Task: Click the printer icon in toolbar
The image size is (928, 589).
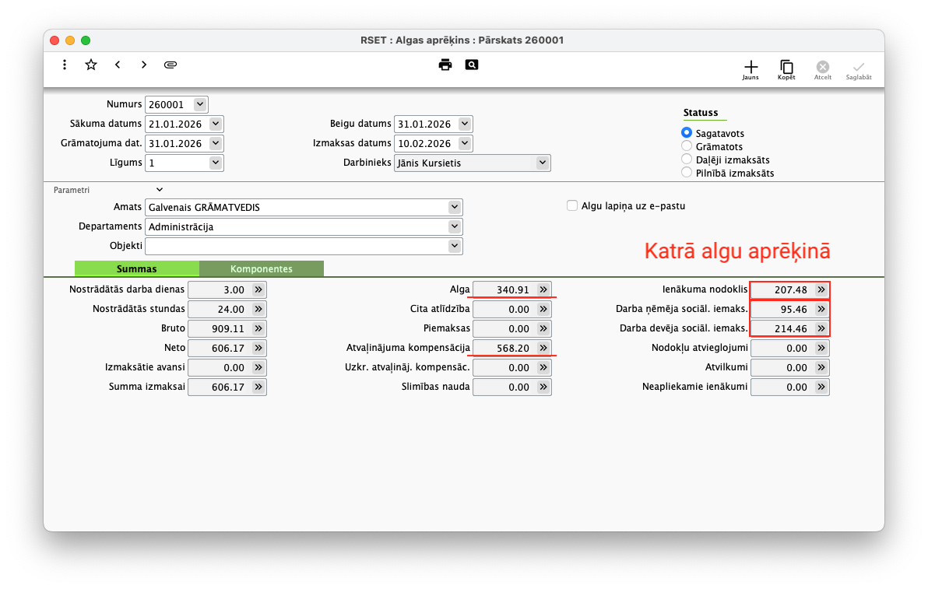Action: tap(445, 65)
